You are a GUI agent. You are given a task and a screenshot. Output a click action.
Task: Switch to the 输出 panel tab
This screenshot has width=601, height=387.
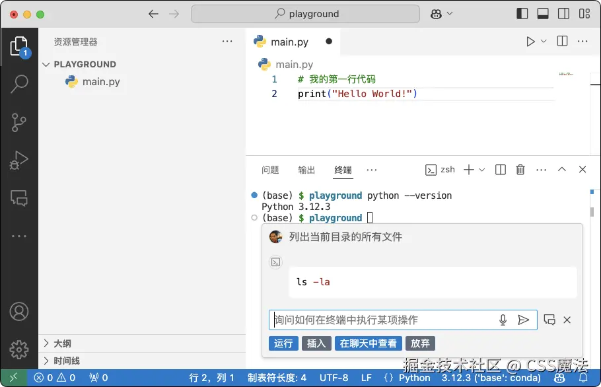click(x=306, y=169)
